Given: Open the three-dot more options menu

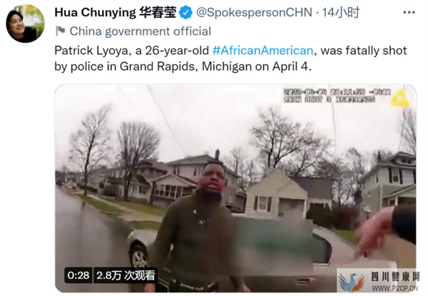Looking at the screenshot, I should click(409, 13).
